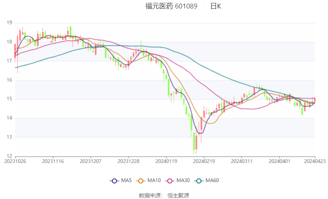Viewport: 328px width, 199px height.
Task: Open the 恒生聚源 data source text
Action: pos(178,195)
